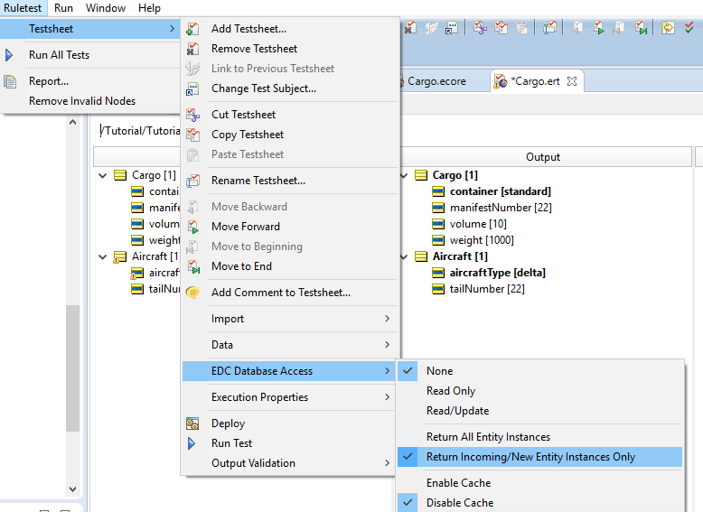This screenshot has height=512, width=703.
Task: Choose Rename Testsheet... menu entry
Action: pos(290,180)
